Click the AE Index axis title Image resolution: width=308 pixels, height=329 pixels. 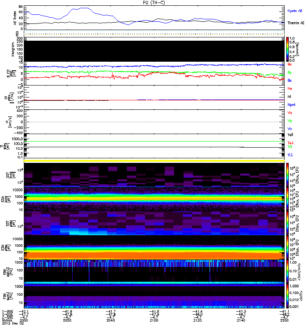pyautogui.click(x=15, y=18)
